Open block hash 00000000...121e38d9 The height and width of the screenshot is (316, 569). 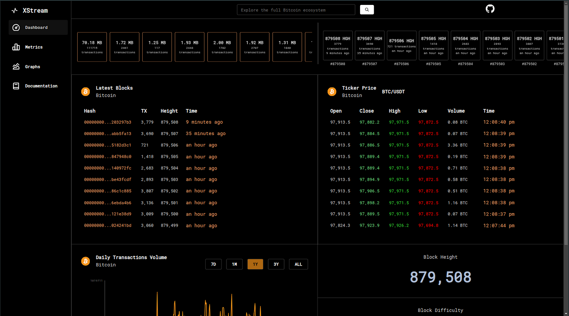[x=108, y=214]
